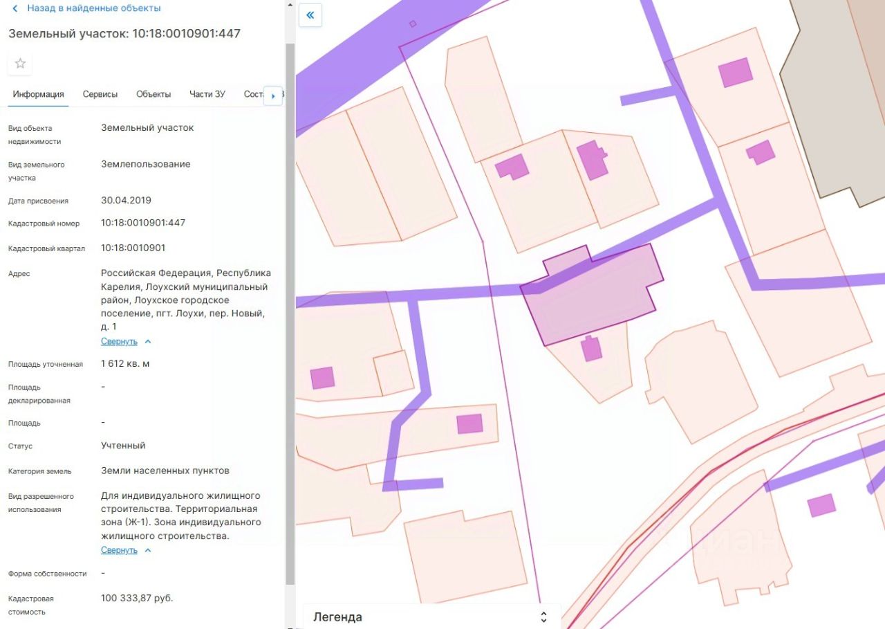Click chevron beside permitted use Свернуть
The height and width of the screenshot is (629, 885).
[x=147, y=551]
